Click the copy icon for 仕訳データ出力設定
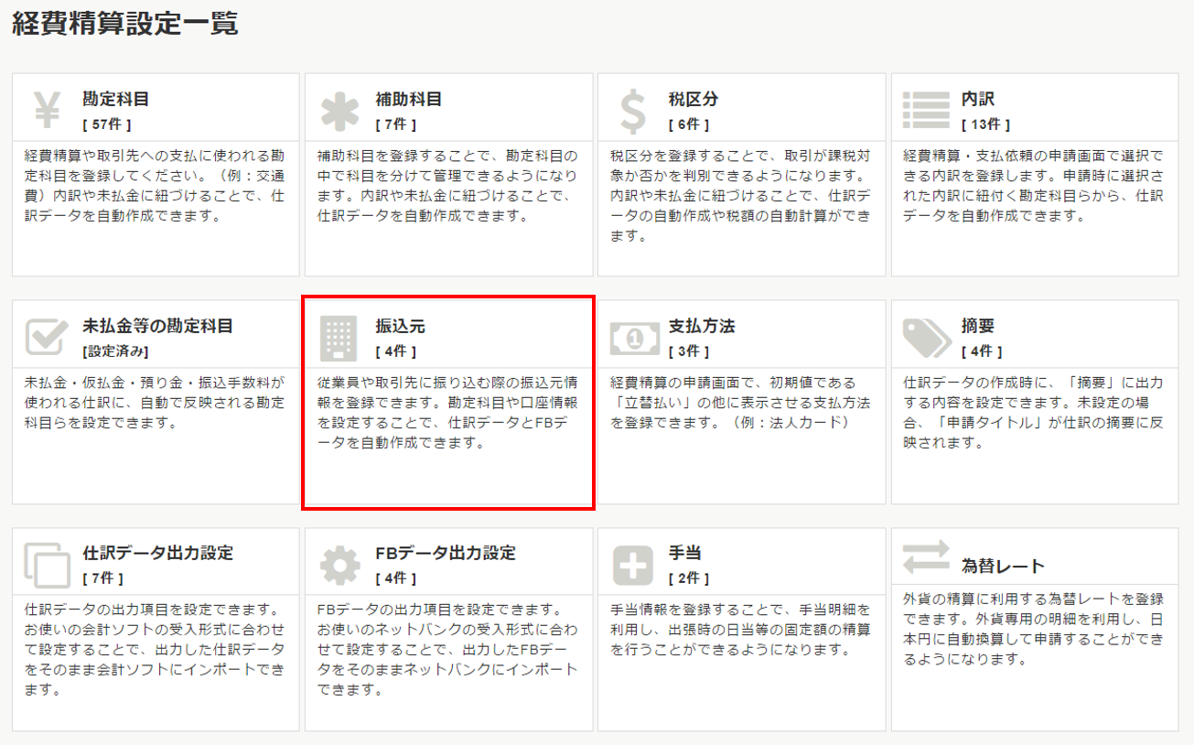This screenshot has width=1194, height=745. point(47,565)
